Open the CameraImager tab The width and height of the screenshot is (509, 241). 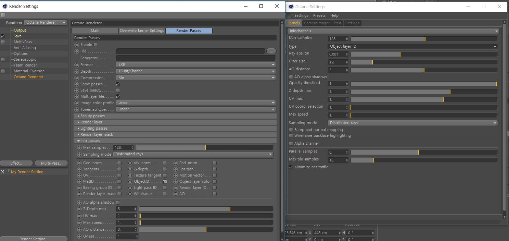(x=317, y=23)
